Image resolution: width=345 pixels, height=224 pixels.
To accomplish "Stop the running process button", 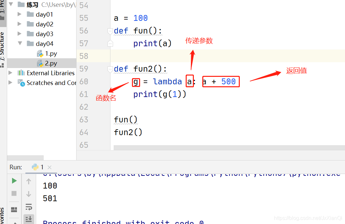I will [14, 193].
